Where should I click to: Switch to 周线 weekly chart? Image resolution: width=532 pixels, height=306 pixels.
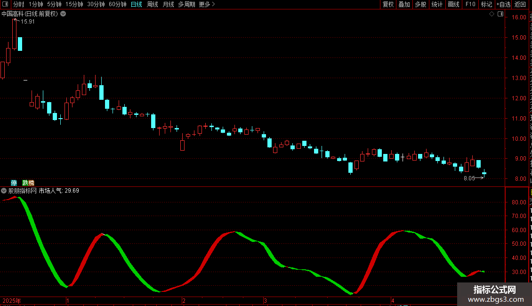153,4
